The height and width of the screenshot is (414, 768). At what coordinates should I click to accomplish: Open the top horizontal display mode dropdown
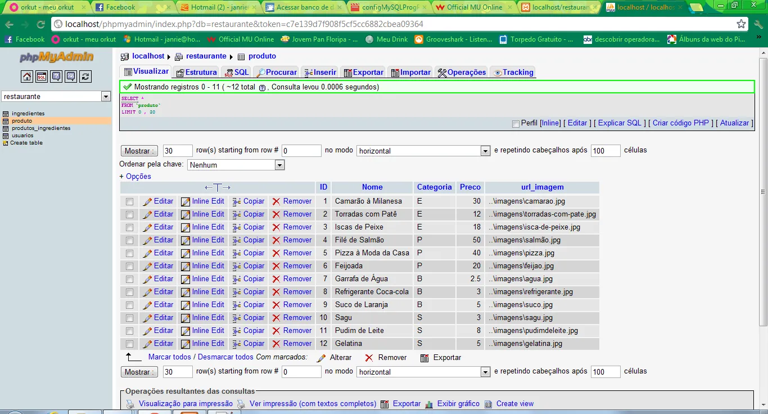(485, 151)
